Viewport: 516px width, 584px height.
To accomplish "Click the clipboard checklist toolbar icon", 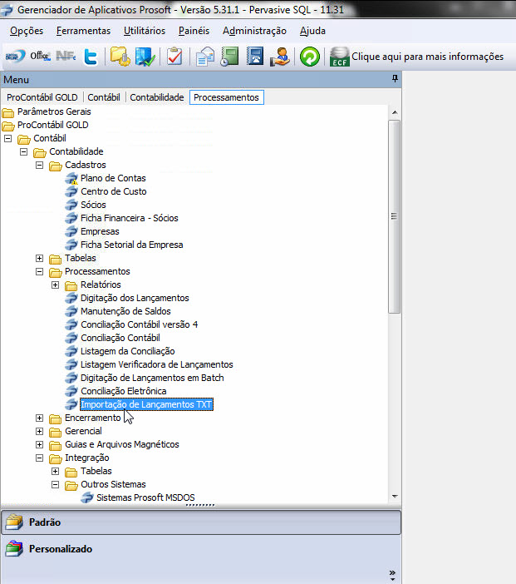I will pos(174,57).
